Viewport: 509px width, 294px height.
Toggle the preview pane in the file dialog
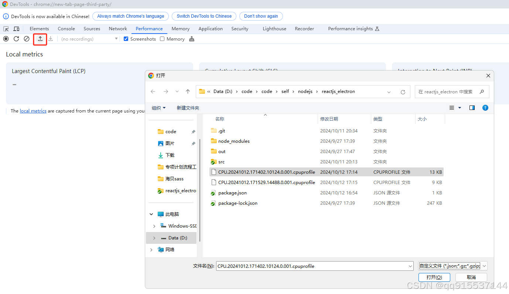(x=472, y=108)
